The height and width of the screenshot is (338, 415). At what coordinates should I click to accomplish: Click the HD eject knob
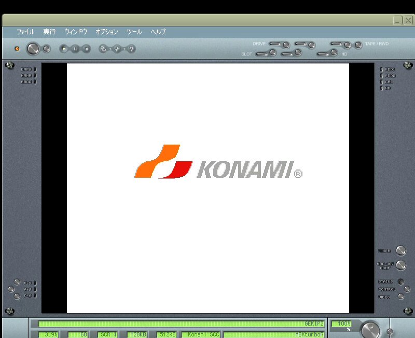tap(334, 53)
